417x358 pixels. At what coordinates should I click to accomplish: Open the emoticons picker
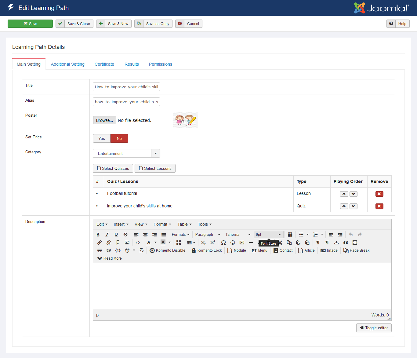(233, 243)
